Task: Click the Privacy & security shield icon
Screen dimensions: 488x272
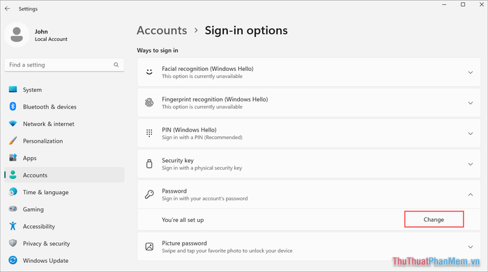Action: (13, 243)
